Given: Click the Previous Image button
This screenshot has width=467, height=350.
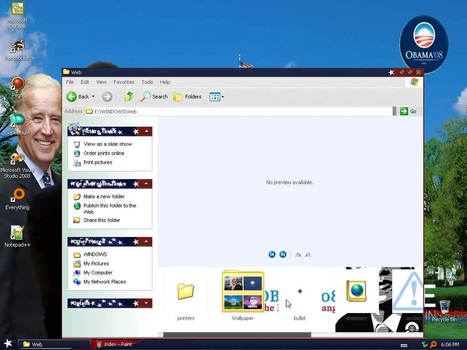Looking at the screenshot, I should pyautogui.click(x=272, y=254).
